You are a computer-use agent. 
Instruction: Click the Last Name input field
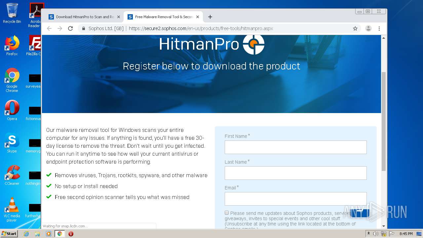[296, 173]
